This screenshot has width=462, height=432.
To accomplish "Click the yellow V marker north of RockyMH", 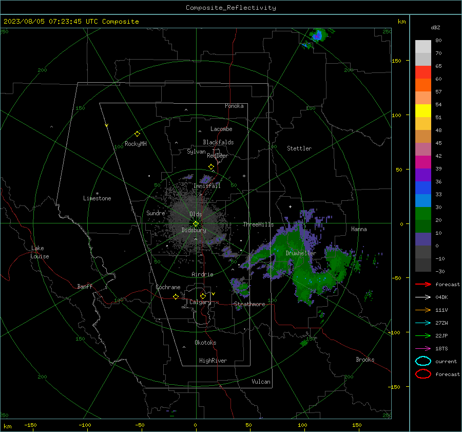I will (x=107, y=125).
